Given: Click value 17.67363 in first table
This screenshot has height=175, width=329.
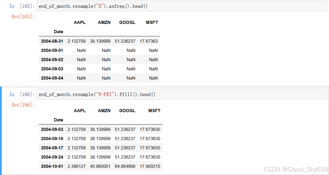Looking at the screenshot, I should pyautogui.click(x=149, y=41).
